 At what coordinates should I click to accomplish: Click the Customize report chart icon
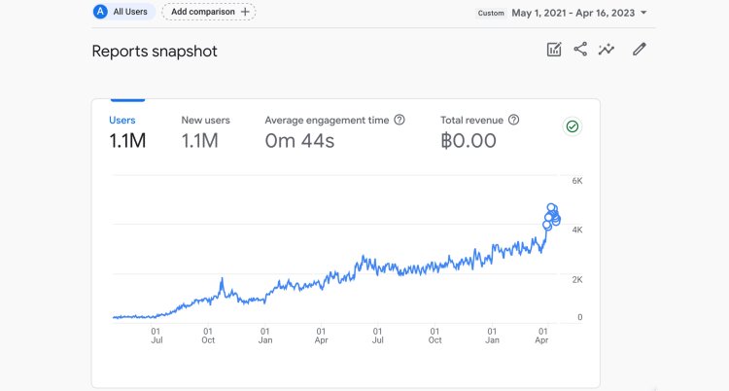coord(554,50)
